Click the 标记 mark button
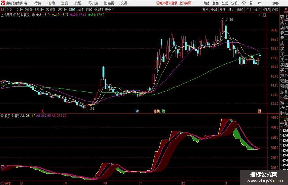The image size is (288, 185). [x=257, y=9]
